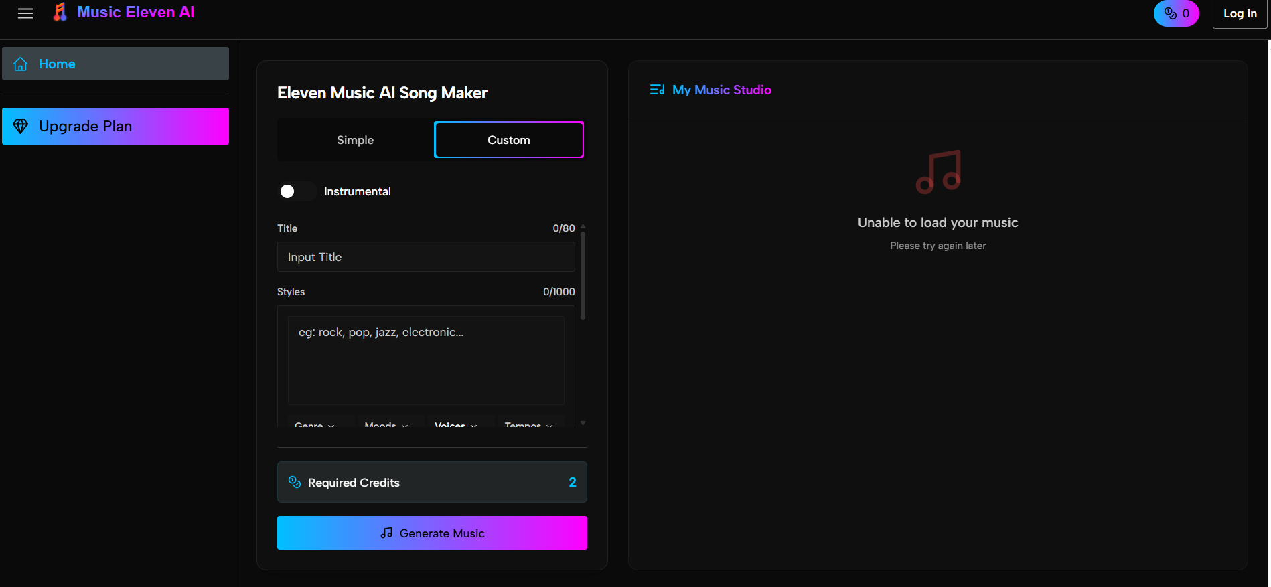Switch to the Custom tab
This screenshot has height=587, width=1271.
[509, 140]
